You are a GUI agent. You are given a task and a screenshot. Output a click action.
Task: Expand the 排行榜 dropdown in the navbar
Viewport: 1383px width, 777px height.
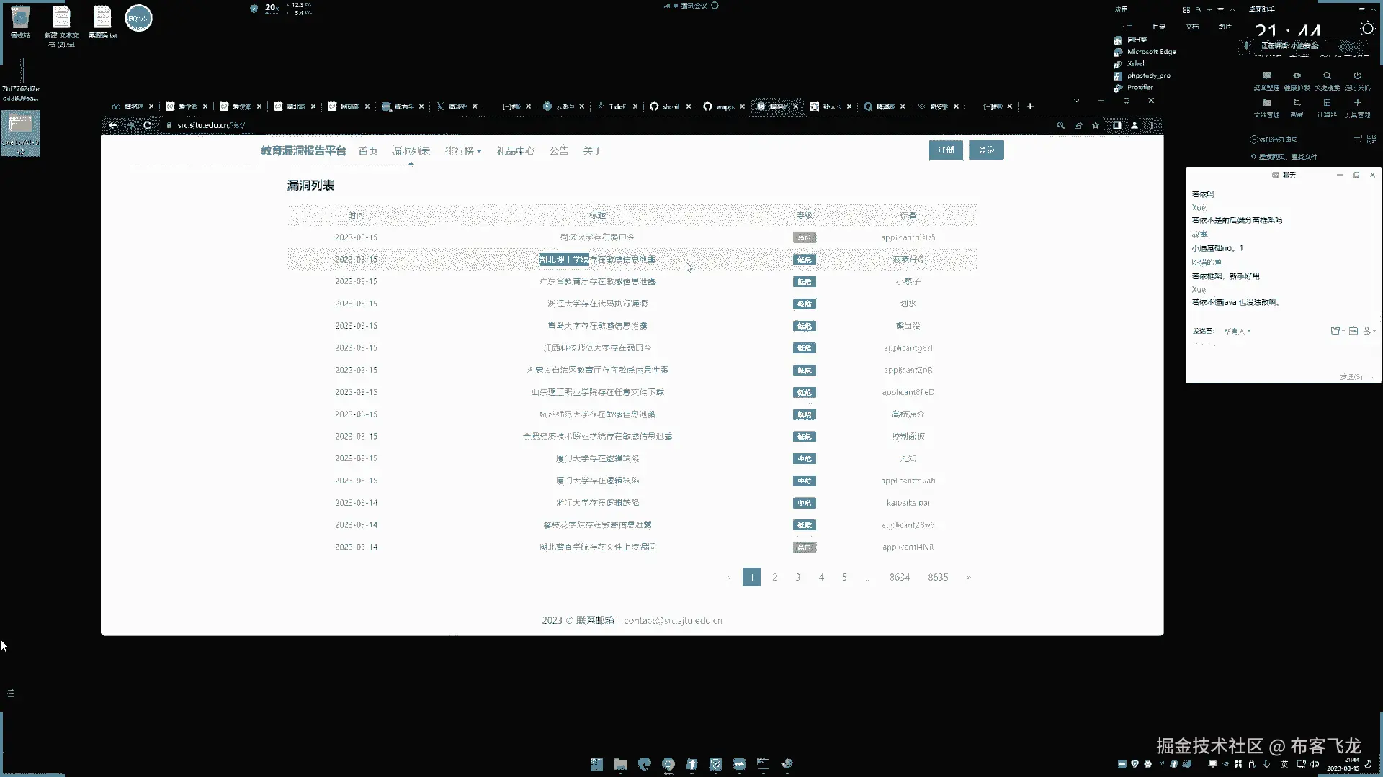[463, 151]
